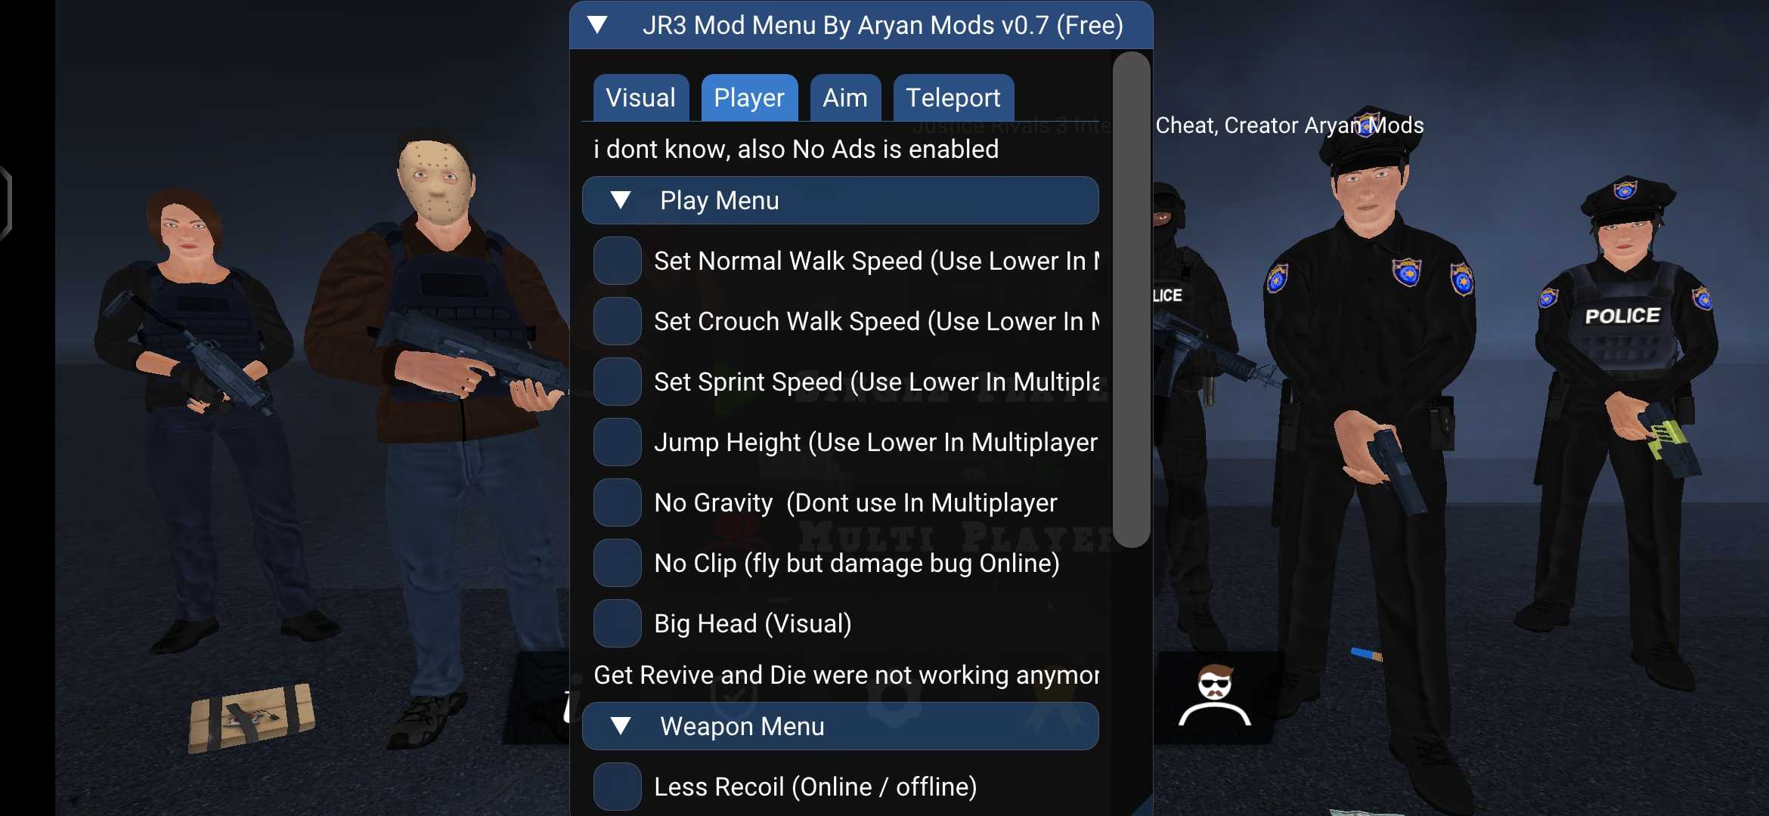Select the Player tab

tap(749, 97)
